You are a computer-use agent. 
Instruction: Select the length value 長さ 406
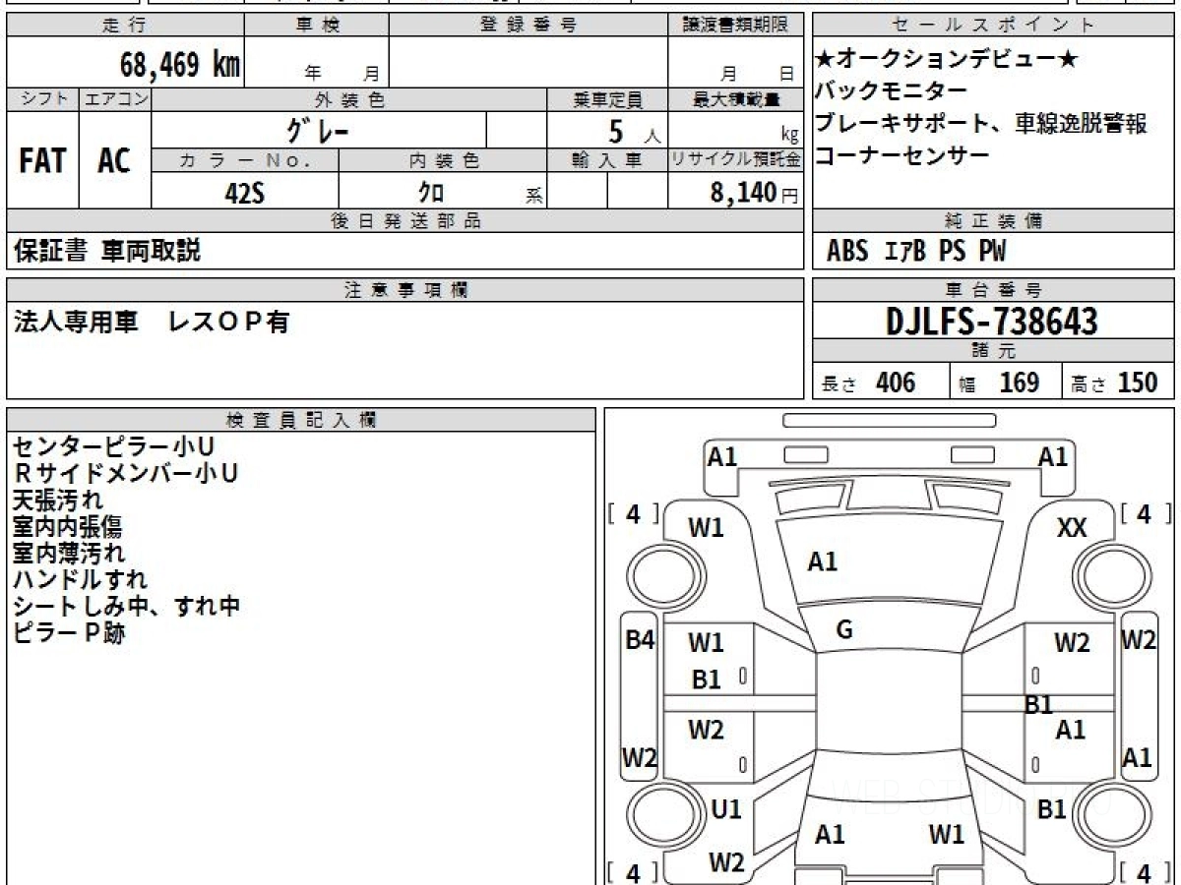pos(868,383)
